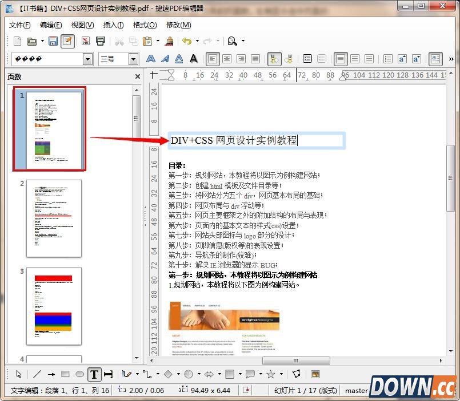Click the Undo arrow icon

(x=186, y=41)
